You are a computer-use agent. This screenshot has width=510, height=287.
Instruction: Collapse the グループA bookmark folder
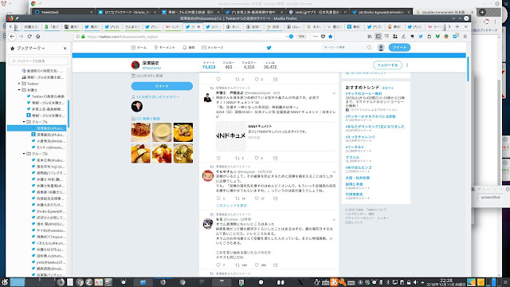pyautogui.click(x=24, y=122)
